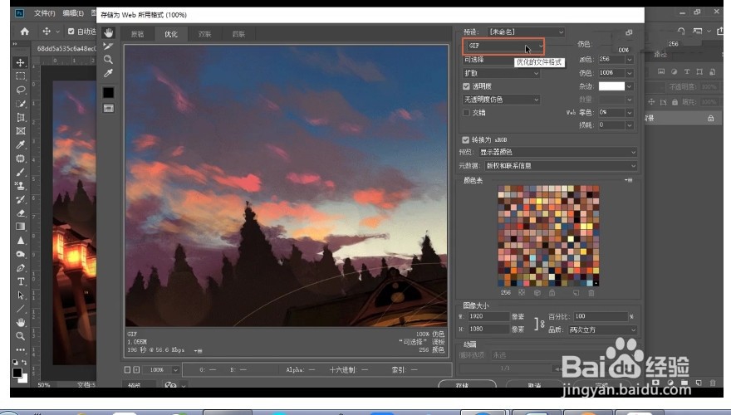The width and height of the screenshot is (731, 415).
Task: Switch to the 四联 (4-Up) tab
Action: coord(238,34)
